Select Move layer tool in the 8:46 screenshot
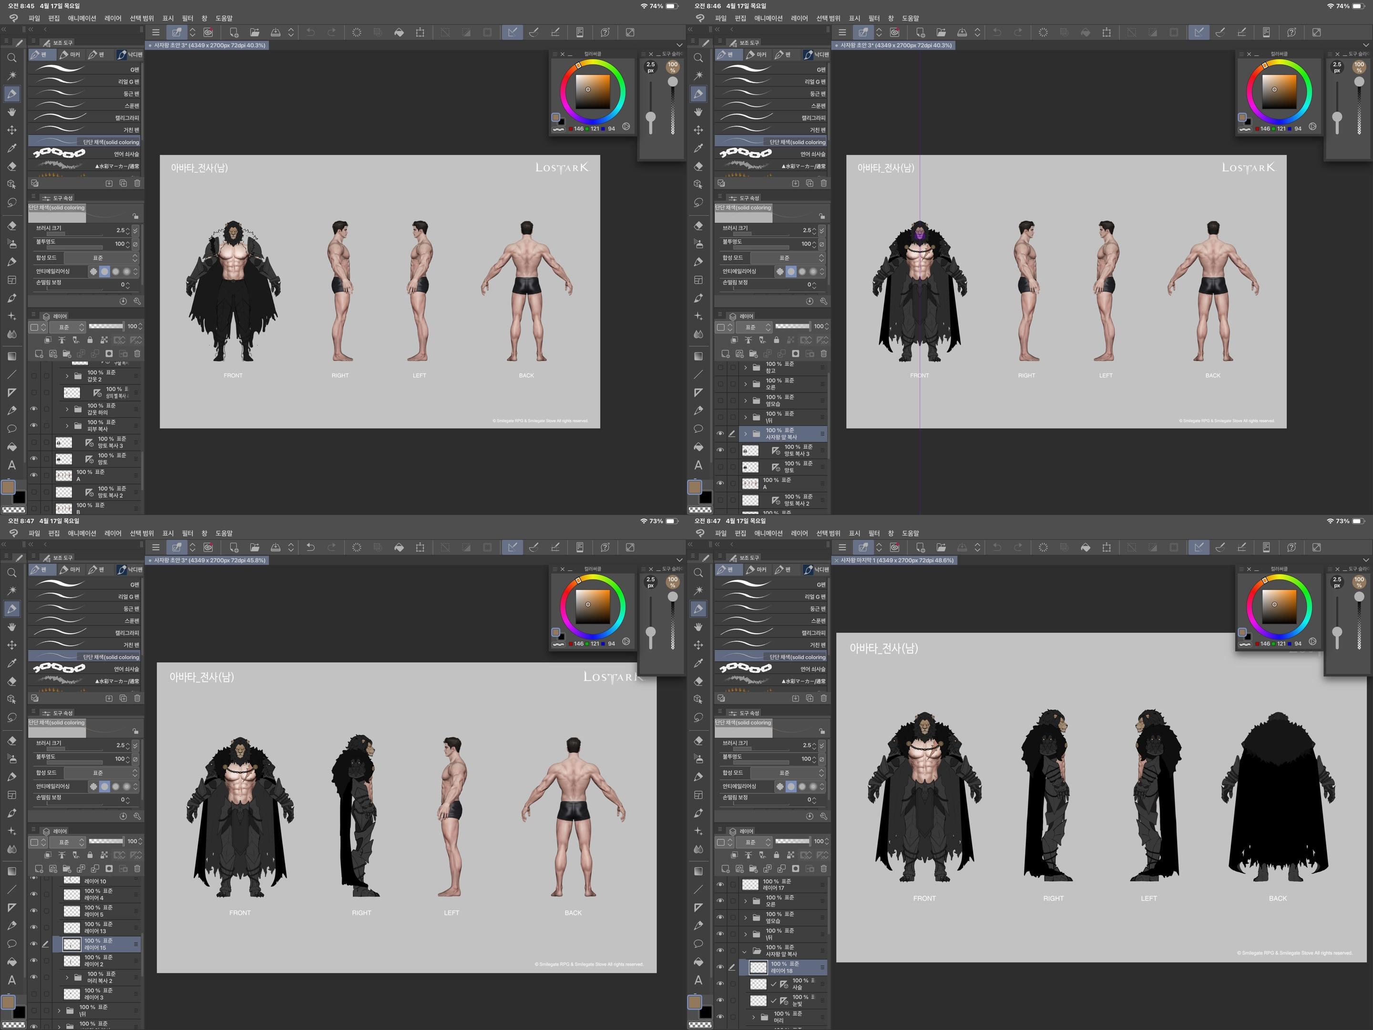This screenshot has width=1373, height=1030. point(698,130)
